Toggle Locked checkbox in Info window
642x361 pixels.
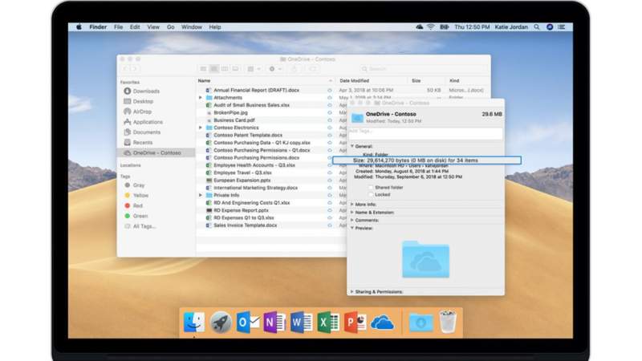point(371,195)
